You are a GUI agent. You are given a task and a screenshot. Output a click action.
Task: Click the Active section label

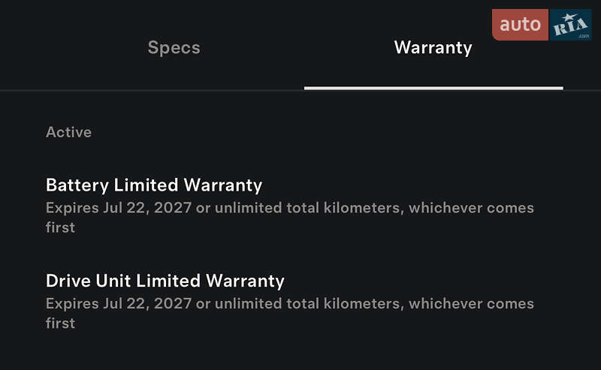click(x=68, y=132)
